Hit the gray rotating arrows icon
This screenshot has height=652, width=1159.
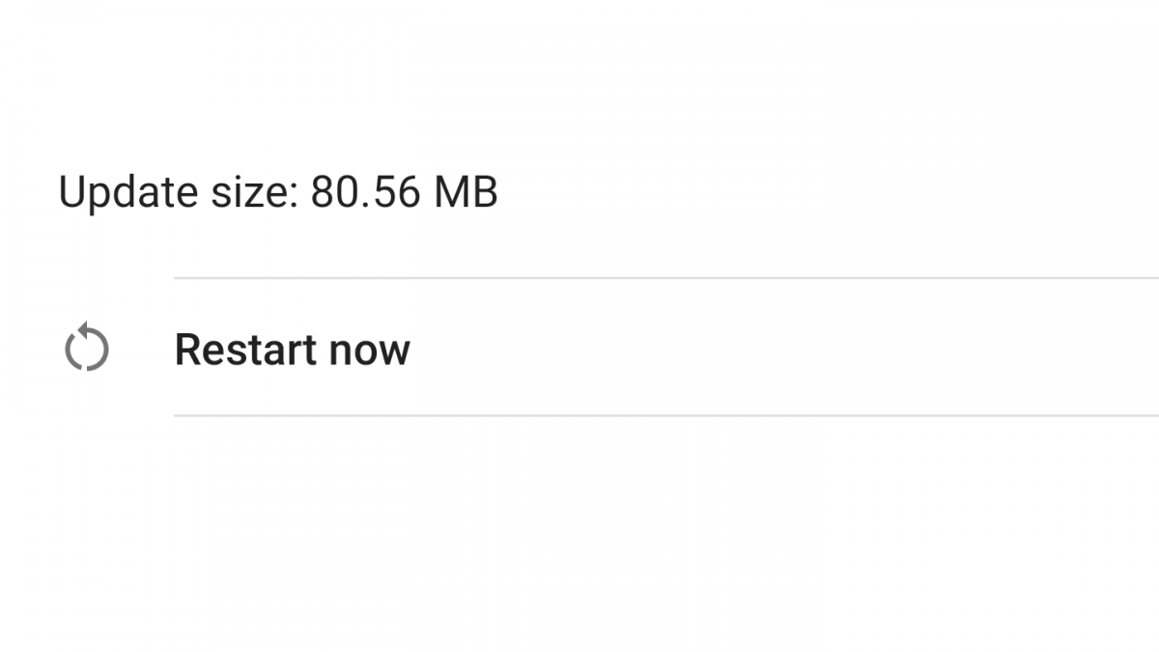[x=87, y=349]
